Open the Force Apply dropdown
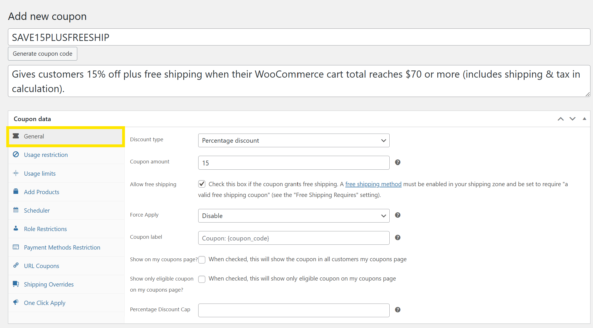 [294, 216]
